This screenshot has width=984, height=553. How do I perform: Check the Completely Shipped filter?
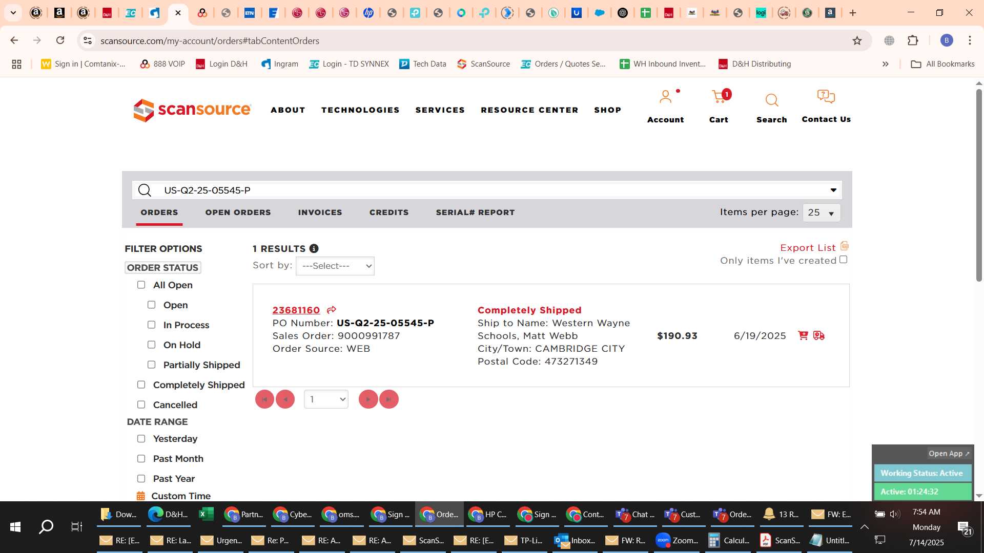(141, 385)
